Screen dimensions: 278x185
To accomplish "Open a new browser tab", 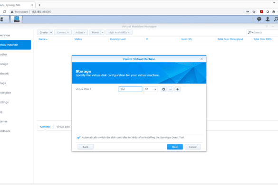I will [x=39, y=5].
